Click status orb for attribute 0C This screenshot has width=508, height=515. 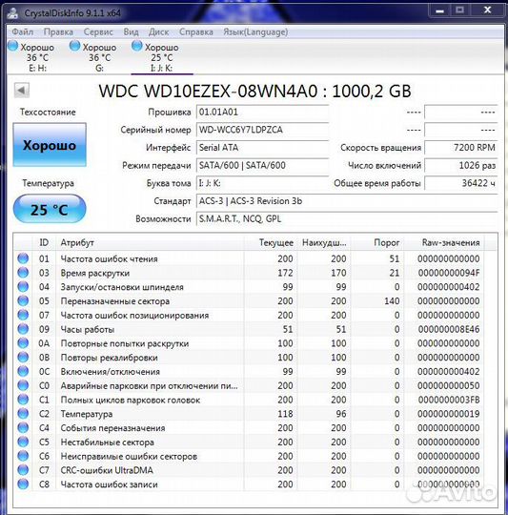point(23,372)
